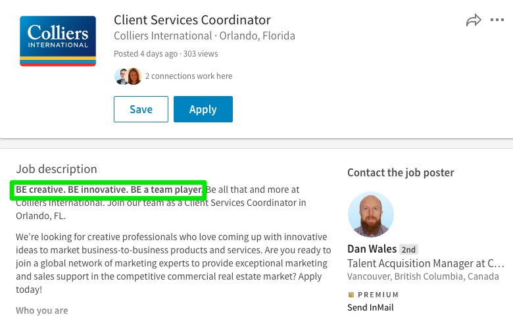Click the gold Premium badge icon

[351, 295]
